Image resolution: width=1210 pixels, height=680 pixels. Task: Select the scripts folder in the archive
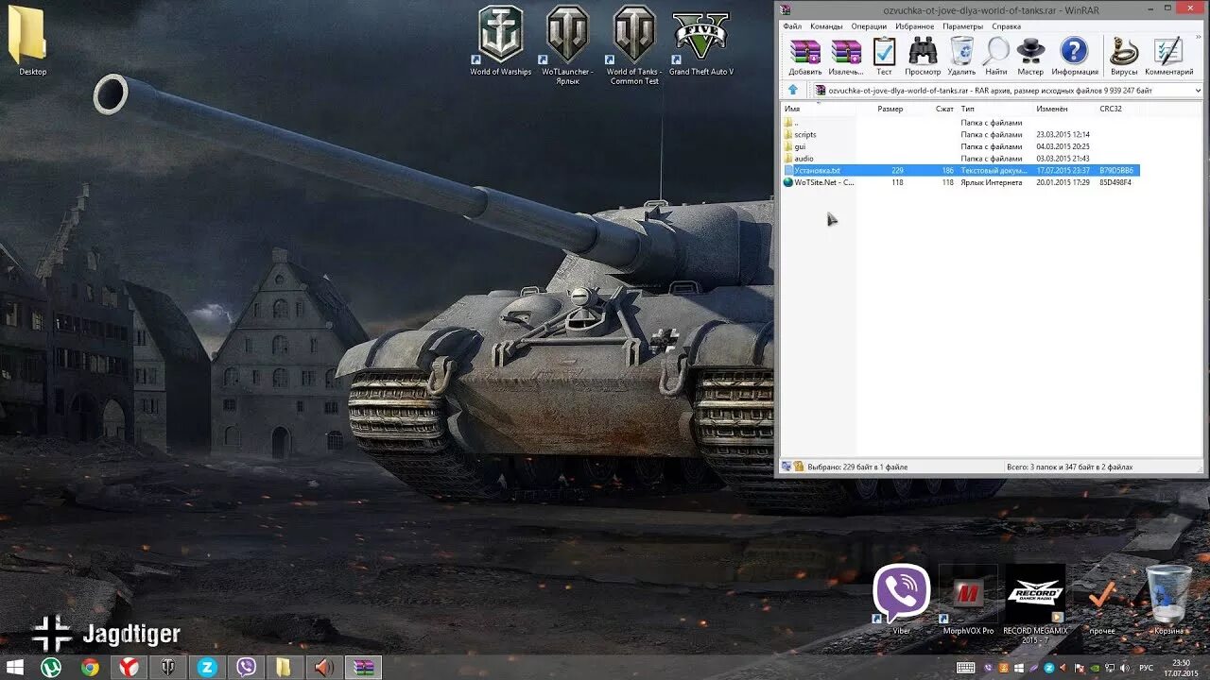tap(960, 134)
